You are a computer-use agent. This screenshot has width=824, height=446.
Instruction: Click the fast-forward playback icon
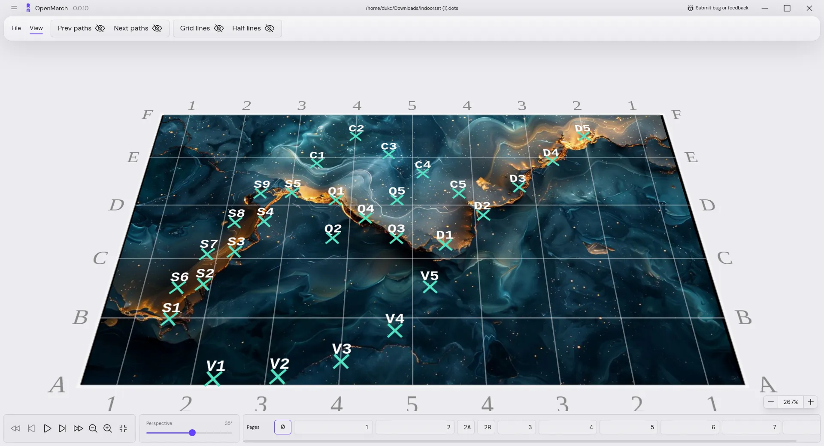tap(78, 428)
